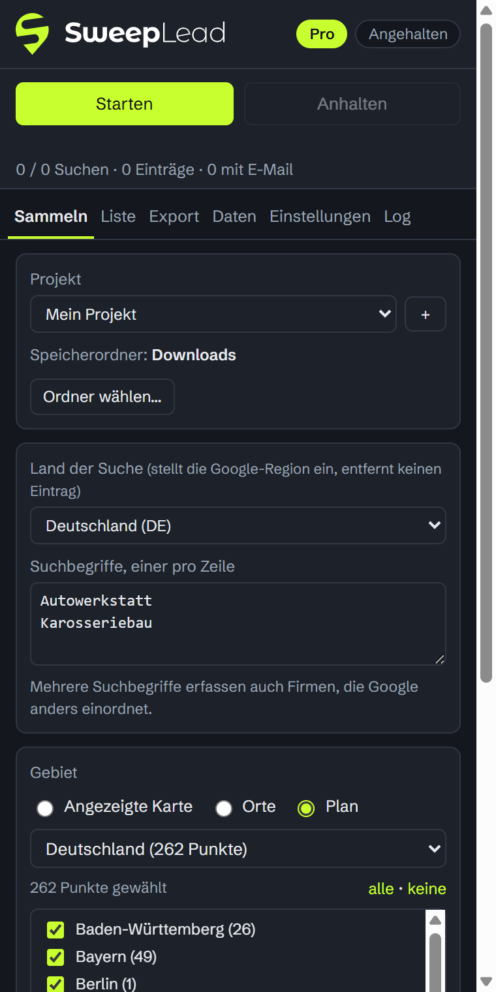
Task: Click the '262 Punkte gewählt' text
Action: [x=99, y=888]
